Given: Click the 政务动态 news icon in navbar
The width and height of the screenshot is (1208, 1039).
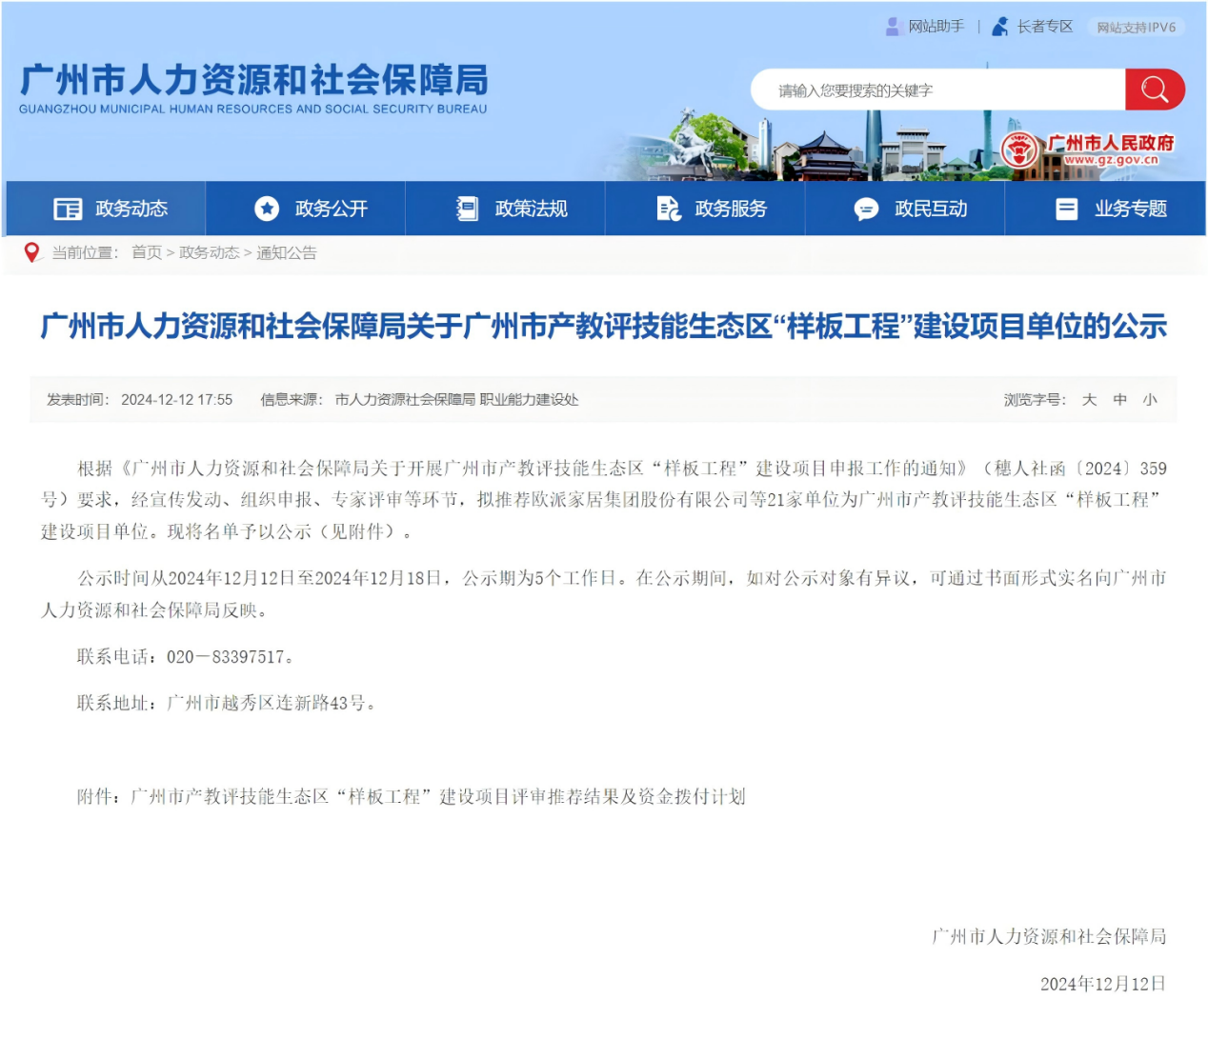Looking at the screenshot, I should coord(68,209).
